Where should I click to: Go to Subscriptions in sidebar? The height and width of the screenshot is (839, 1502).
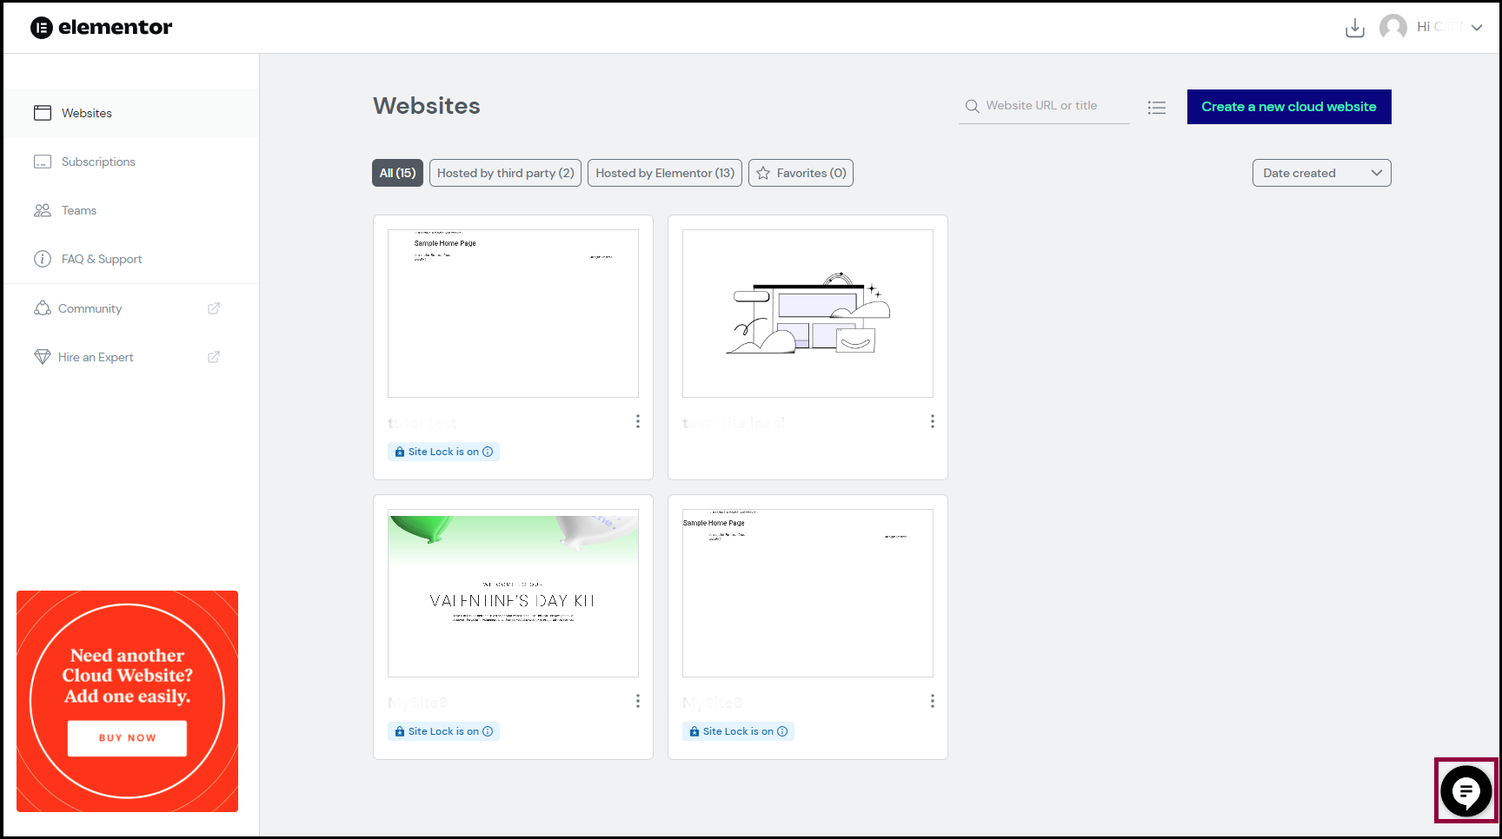pyautogui.click(x=98, y=162)
